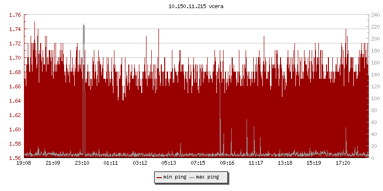The width and height of the screenshot is (383, 191).
Task: Select the 01:11 time axis label
Action: 111,163
